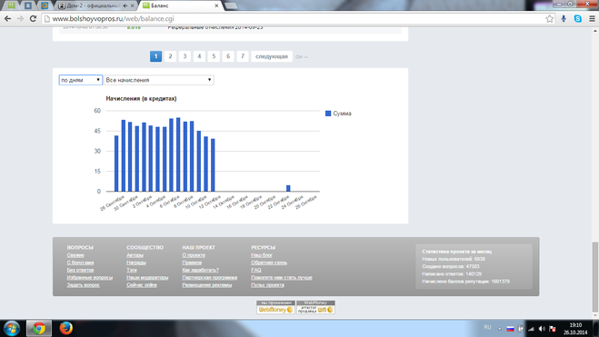The width and height of the screenshot is (599, 337).
Task: Open a new browser tab
Action: pos(230,5)
